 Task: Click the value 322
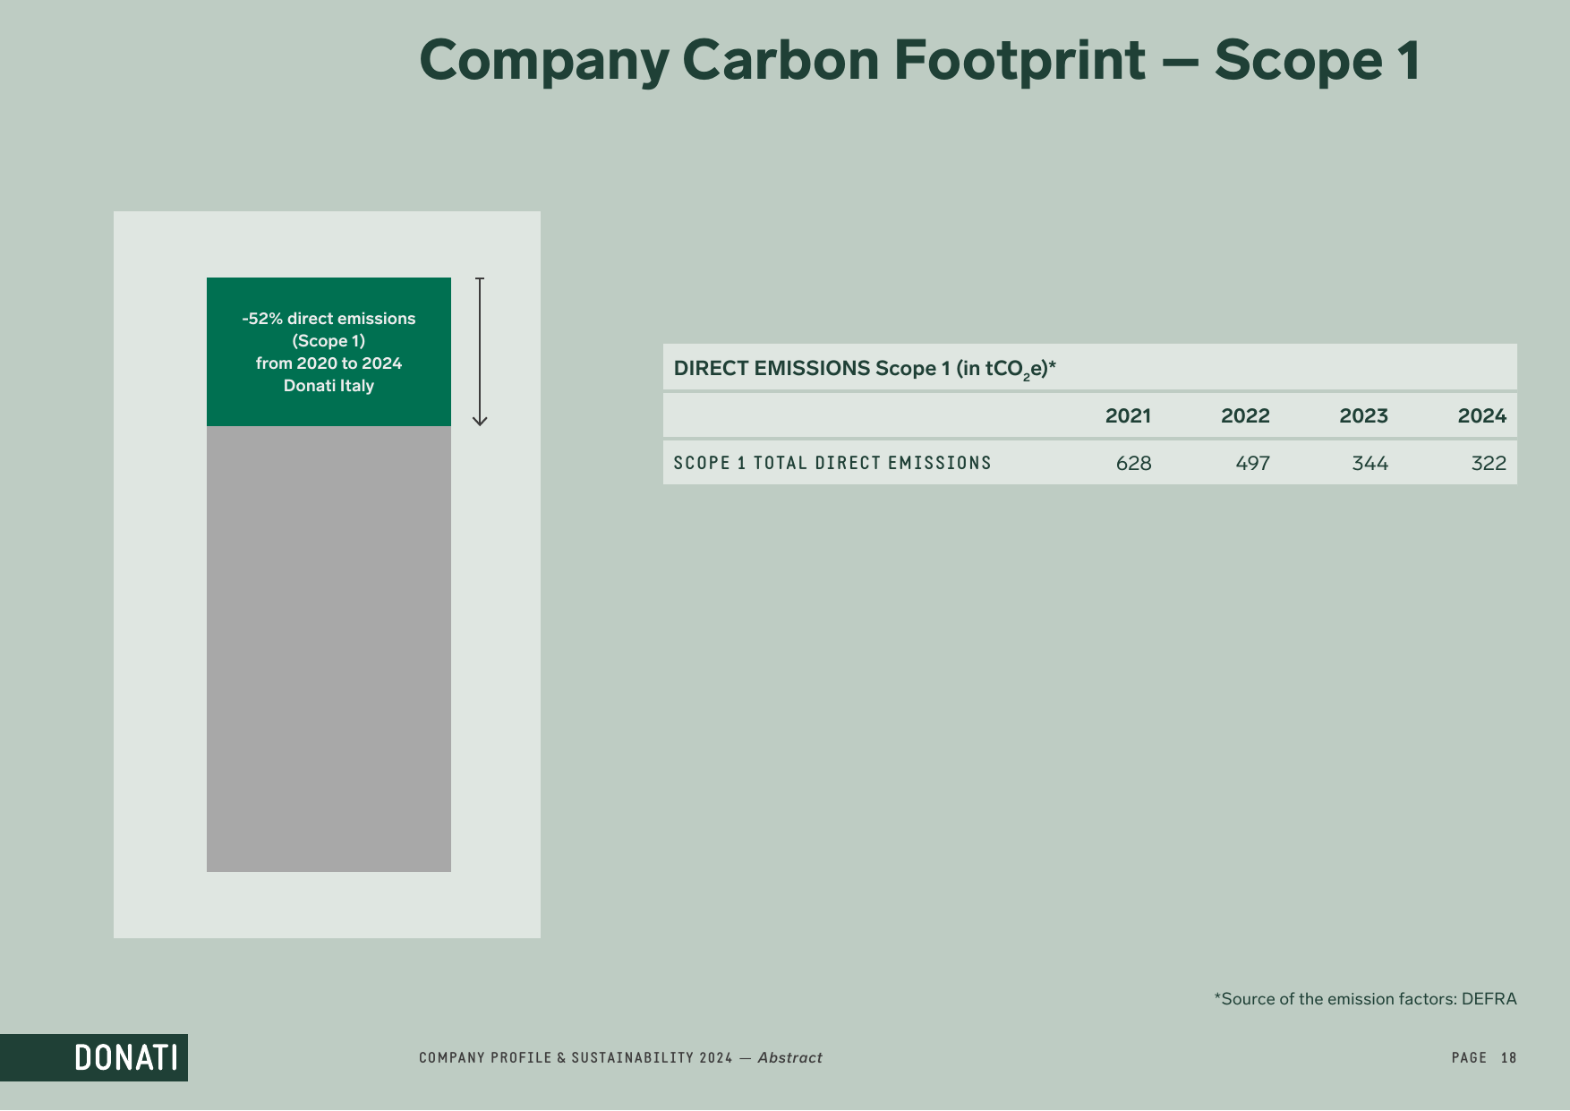click(1489, 463)
